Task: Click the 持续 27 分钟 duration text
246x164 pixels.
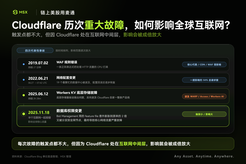Action: click(x=35, y=67)
